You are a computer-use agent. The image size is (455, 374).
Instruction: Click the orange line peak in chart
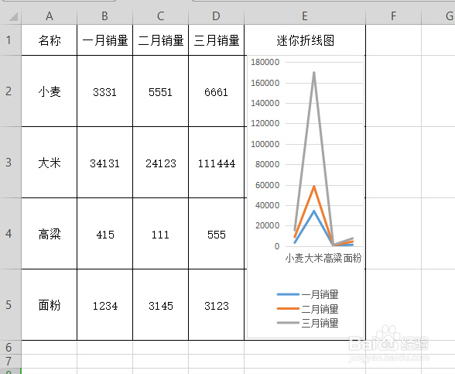(314, 187)
